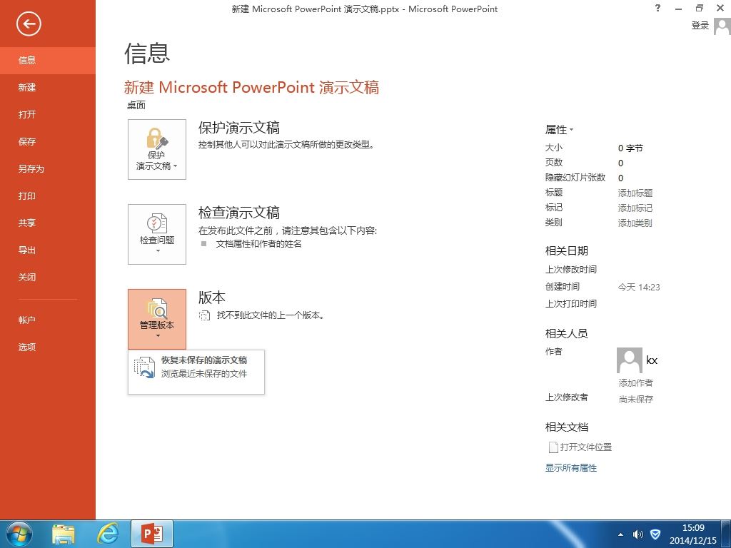The height and width of the screenshot is (548, 731).
Task: Choose 保存 in the sidebar
Action: (x=48, y=142)
